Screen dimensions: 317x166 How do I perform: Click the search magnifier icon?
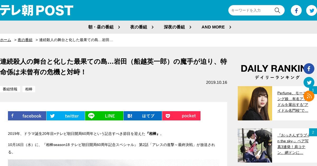pos(277,10)
